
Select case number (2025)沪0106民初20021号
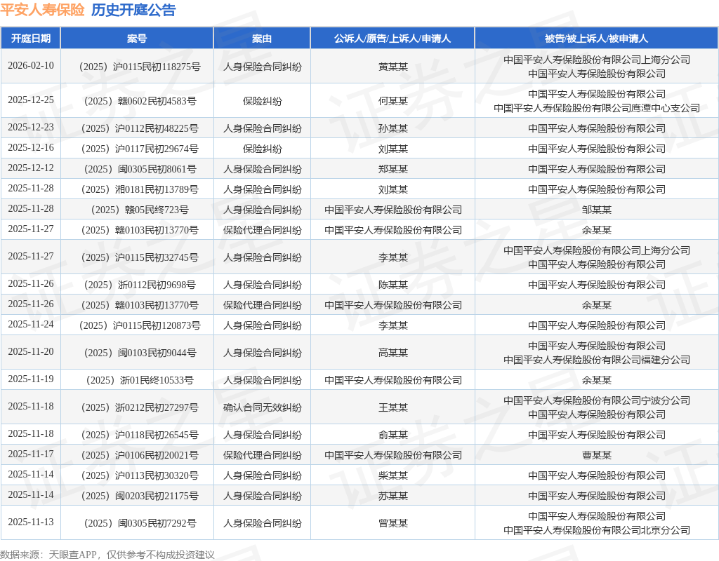pos(140,456)
